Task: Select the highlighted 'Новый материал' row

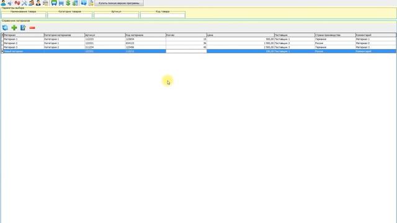Action: click(x=198, y=51)
